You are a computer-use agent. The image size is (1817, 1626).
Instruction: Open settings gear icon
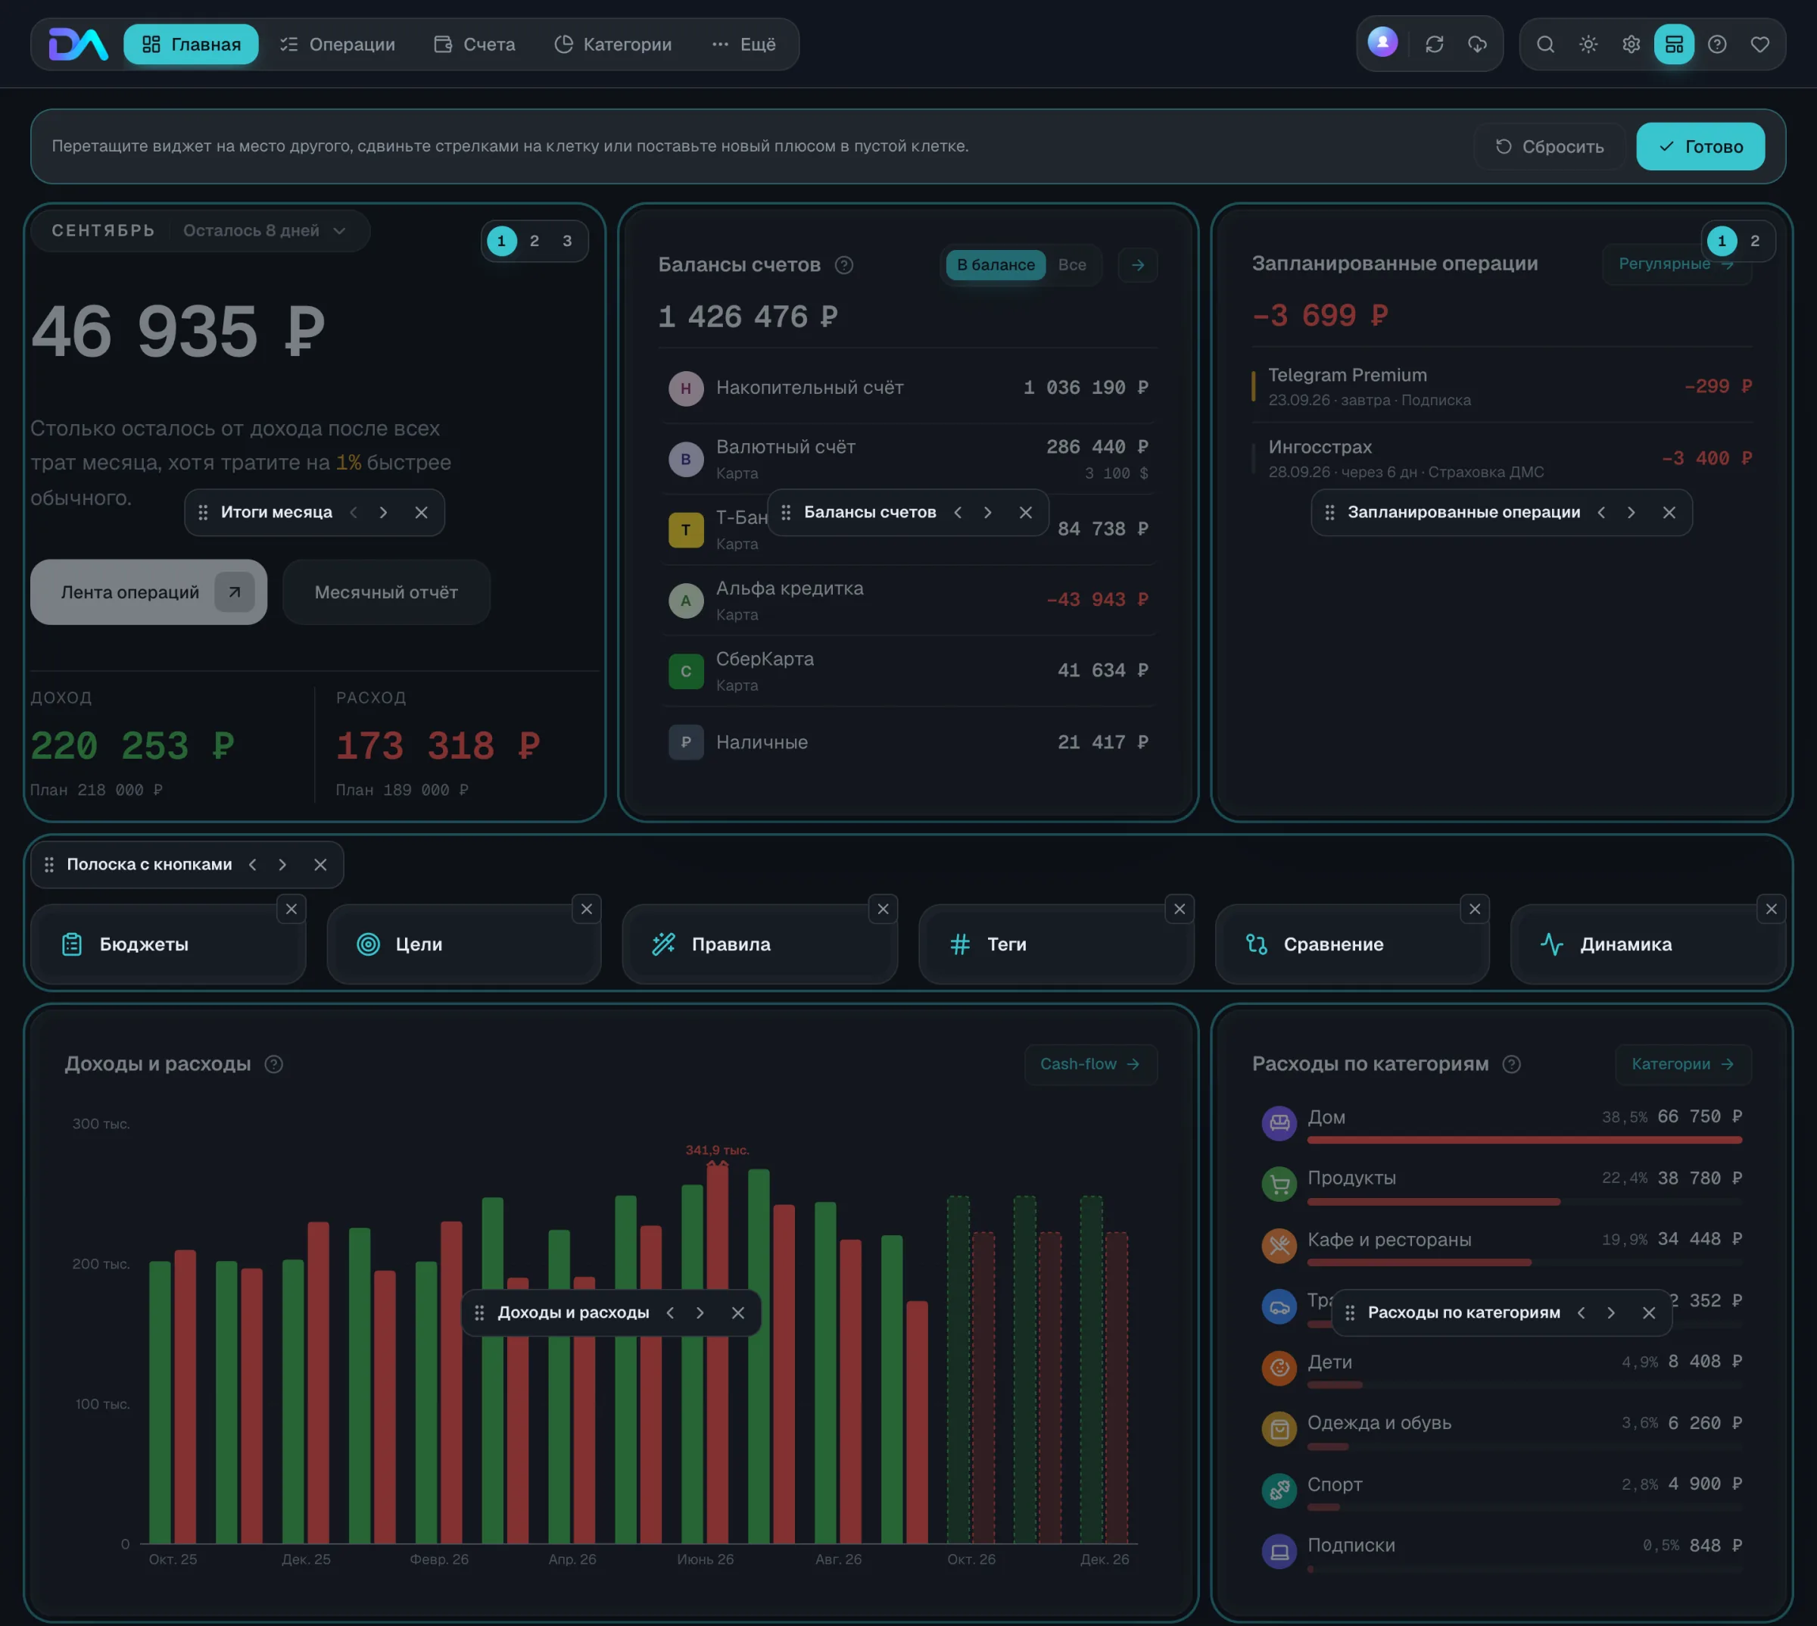coord(1631,44)
